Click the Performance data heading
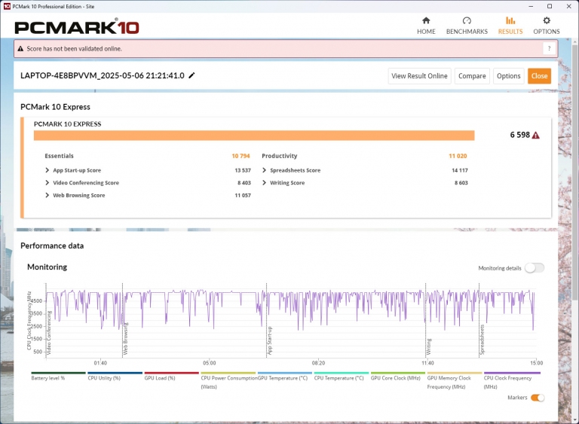The image size is (579, 424). click(x=52, y=246)
